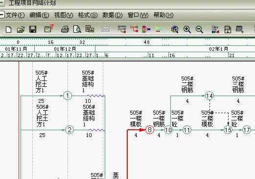Viewport: 255px width, 179px height.
Task: Click the 505# 一楼砼 activity label
Action: coord(178,119)
